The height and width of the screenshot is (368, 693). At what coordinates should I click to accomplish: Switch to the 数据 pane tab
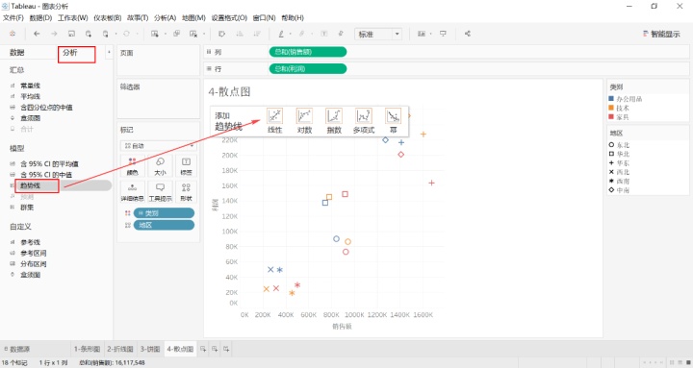[x=16, y=53]
